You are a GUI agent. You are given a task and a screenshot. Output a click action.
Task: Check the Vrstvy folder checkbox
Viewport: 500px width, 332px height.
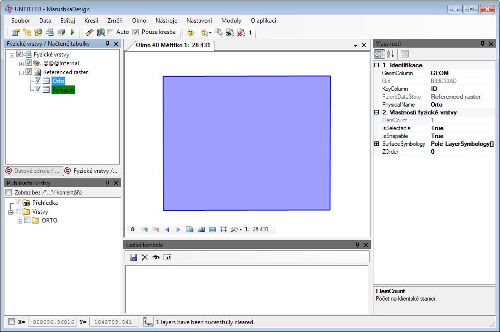[x=18, y=211]
